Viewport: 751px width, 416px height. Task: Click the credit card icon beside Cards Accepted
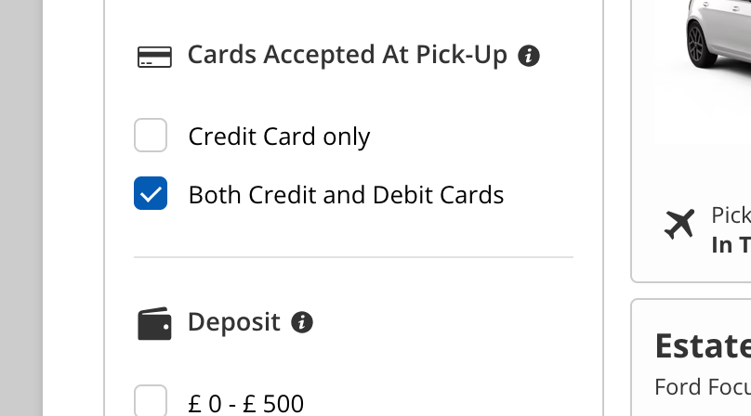[154, 57]
